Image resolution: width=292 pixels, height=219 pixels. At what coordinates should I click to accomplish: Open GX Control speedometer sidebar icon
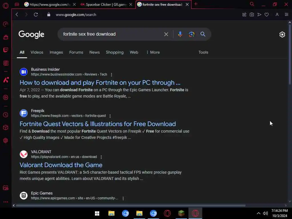click(x=6, y=24)
